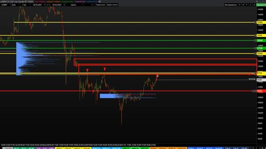This screenshot has width=266, height=149.
Task: Switch to the NG D1 tab
Action: coord(17,148)
